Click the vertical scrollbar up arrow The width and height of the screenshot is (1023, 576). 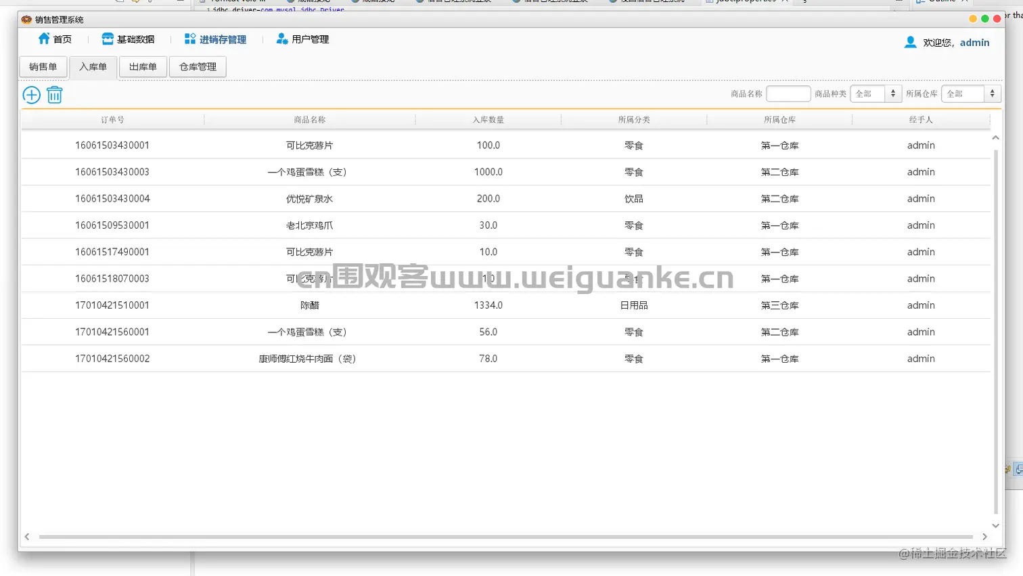(x=995, y=137)
